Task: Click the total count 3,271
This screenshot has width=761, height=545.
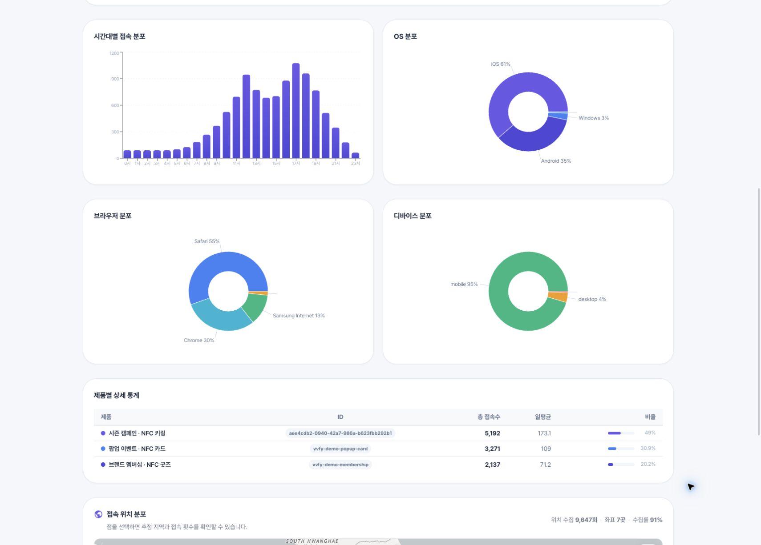Action: [x=492, y=449]
